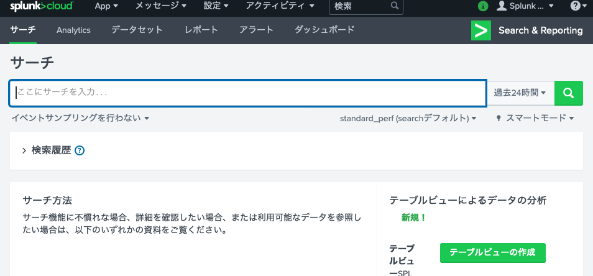Open the メッセージ menu

[161, 6]
